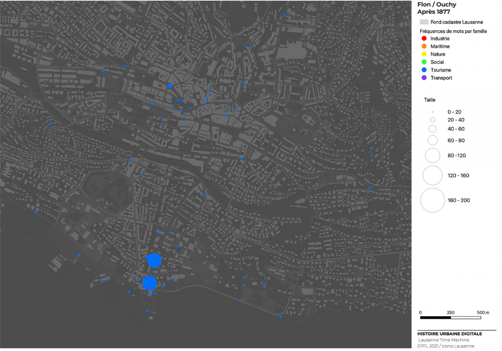
Task: Click the red Industrie legend dot
Action: (424, 38)
